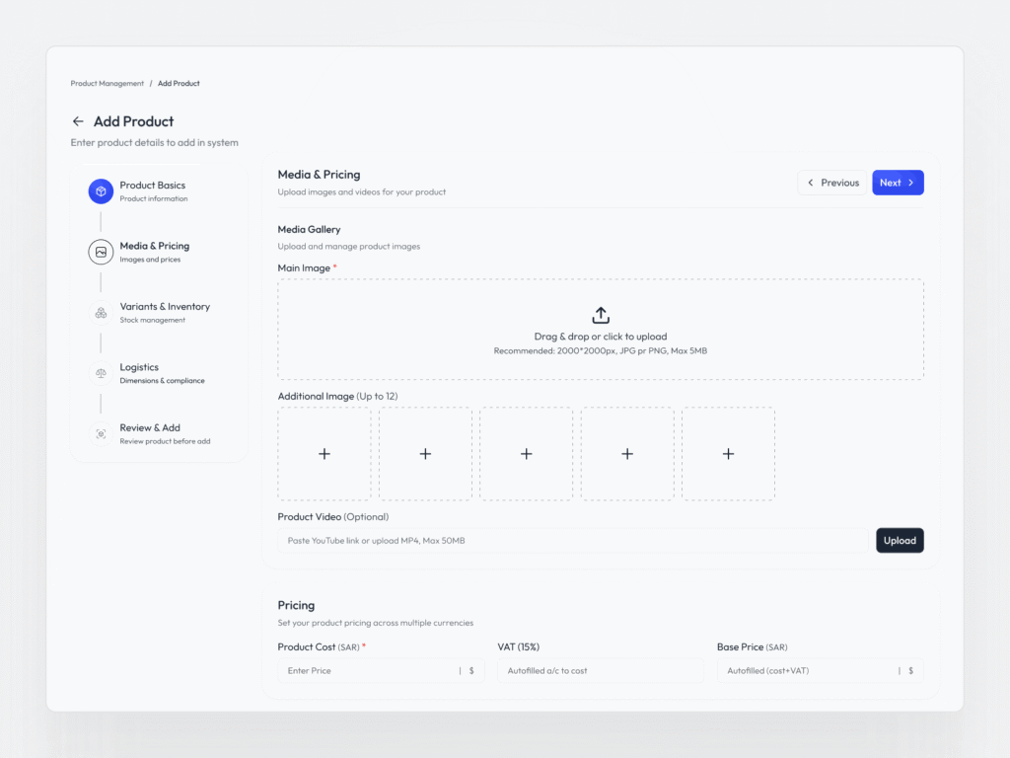Click the Media & Pricing image icon
Image resolution: width=1010 pixels, height=758 pixels.
point(101,252)
